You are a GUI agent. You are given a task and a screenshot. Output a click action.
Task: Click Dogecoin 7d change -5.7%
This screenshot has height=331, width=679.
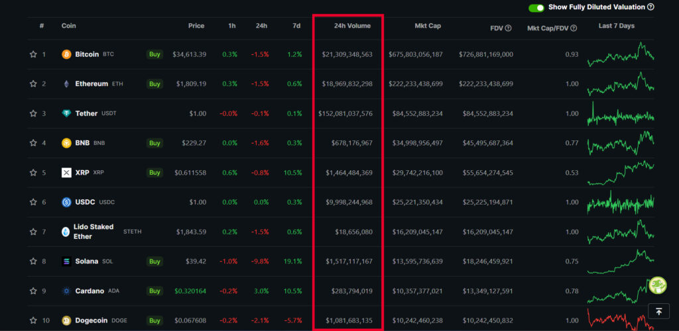click(292, 320)
